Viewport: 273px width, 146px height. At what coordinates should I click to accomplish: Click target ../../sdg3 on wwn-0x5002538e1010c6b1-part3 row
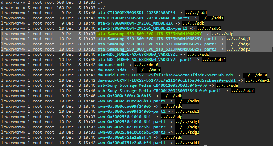tap(187, 132)
